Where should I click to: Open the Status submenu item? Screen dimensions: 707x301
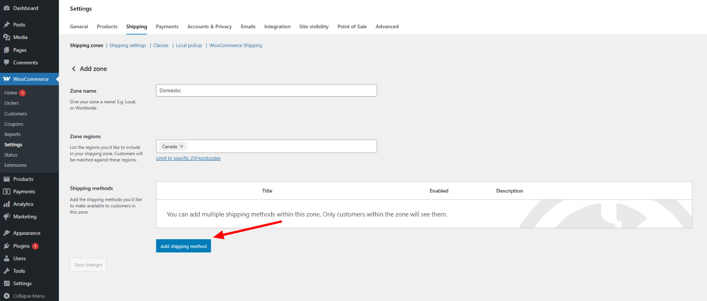pyautogui.click(x=11, y=155)
